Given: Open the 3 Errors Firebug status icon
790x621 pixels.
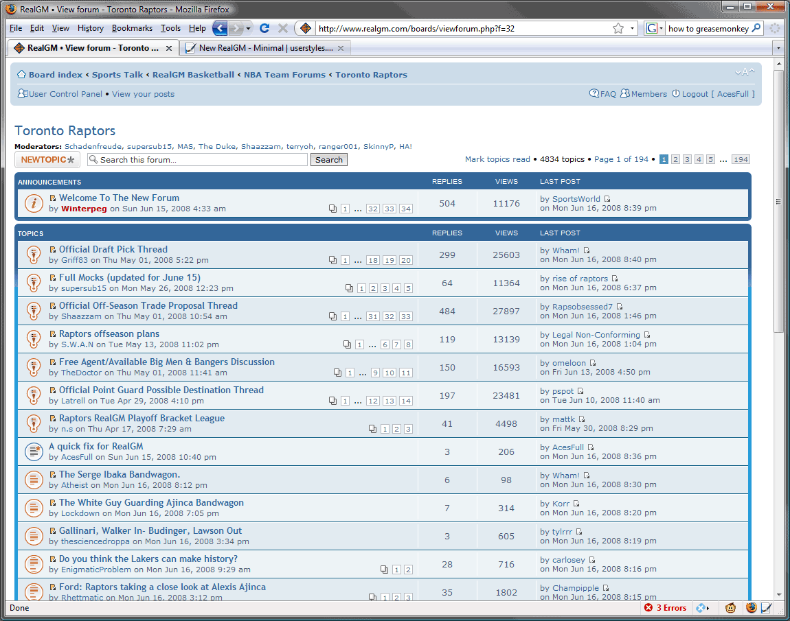Looking at the screenshot, I should [x=665, y=608].
